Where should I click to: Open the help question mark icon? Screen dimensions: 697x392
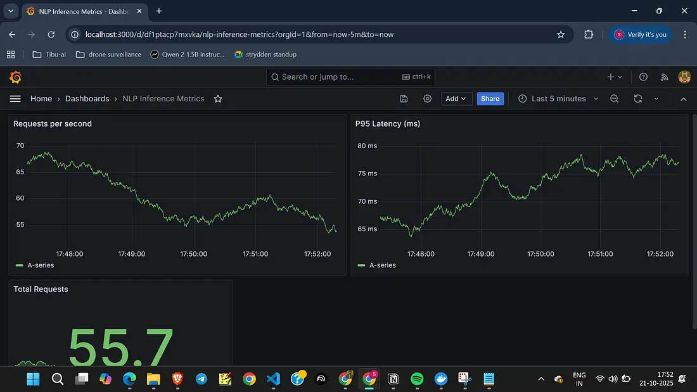(643, 77)
